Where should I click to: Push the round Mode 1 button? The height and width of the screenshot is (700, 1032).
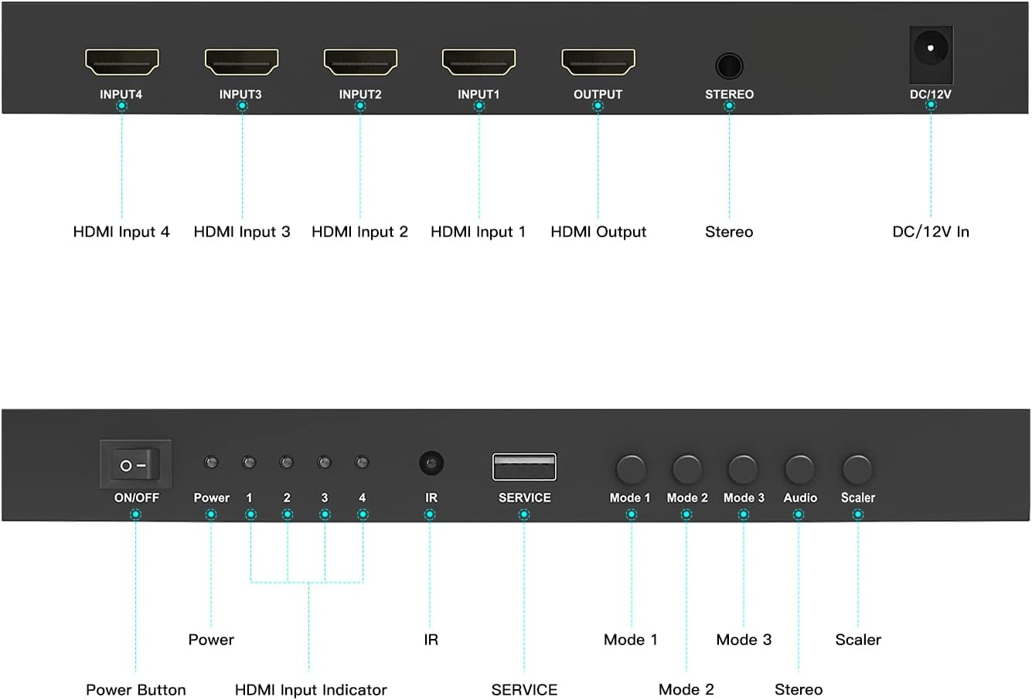click(631, 469)
